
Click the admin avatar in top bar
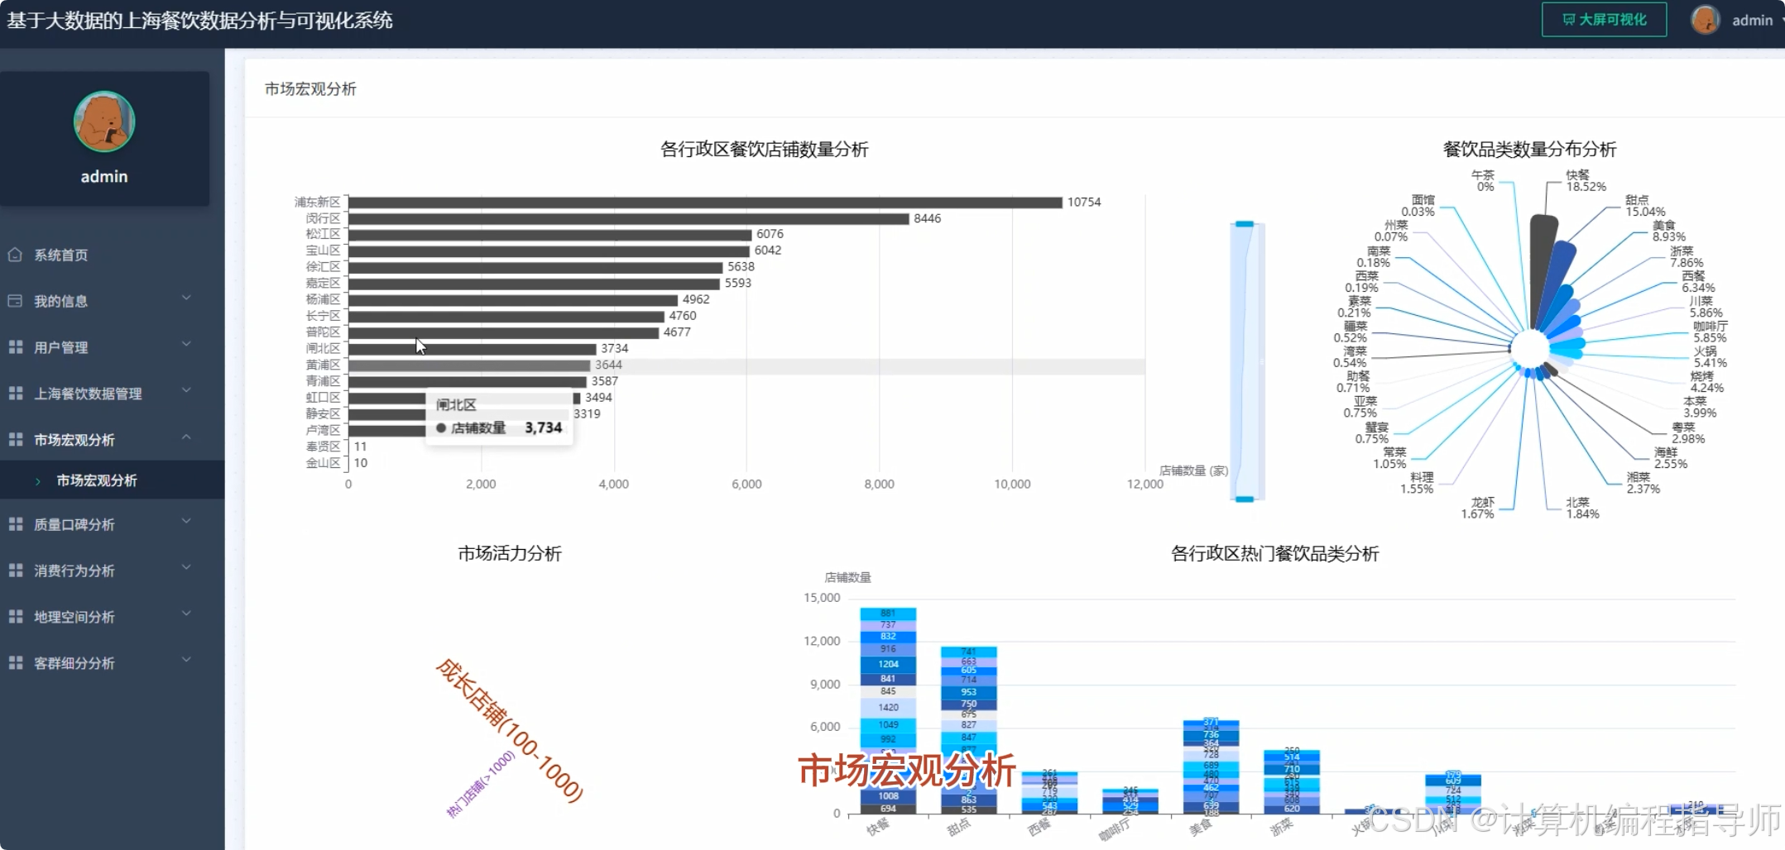tap(1705, 20)
